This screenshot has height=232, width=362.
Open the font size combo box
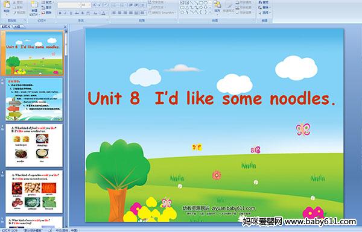click(86, 5)
